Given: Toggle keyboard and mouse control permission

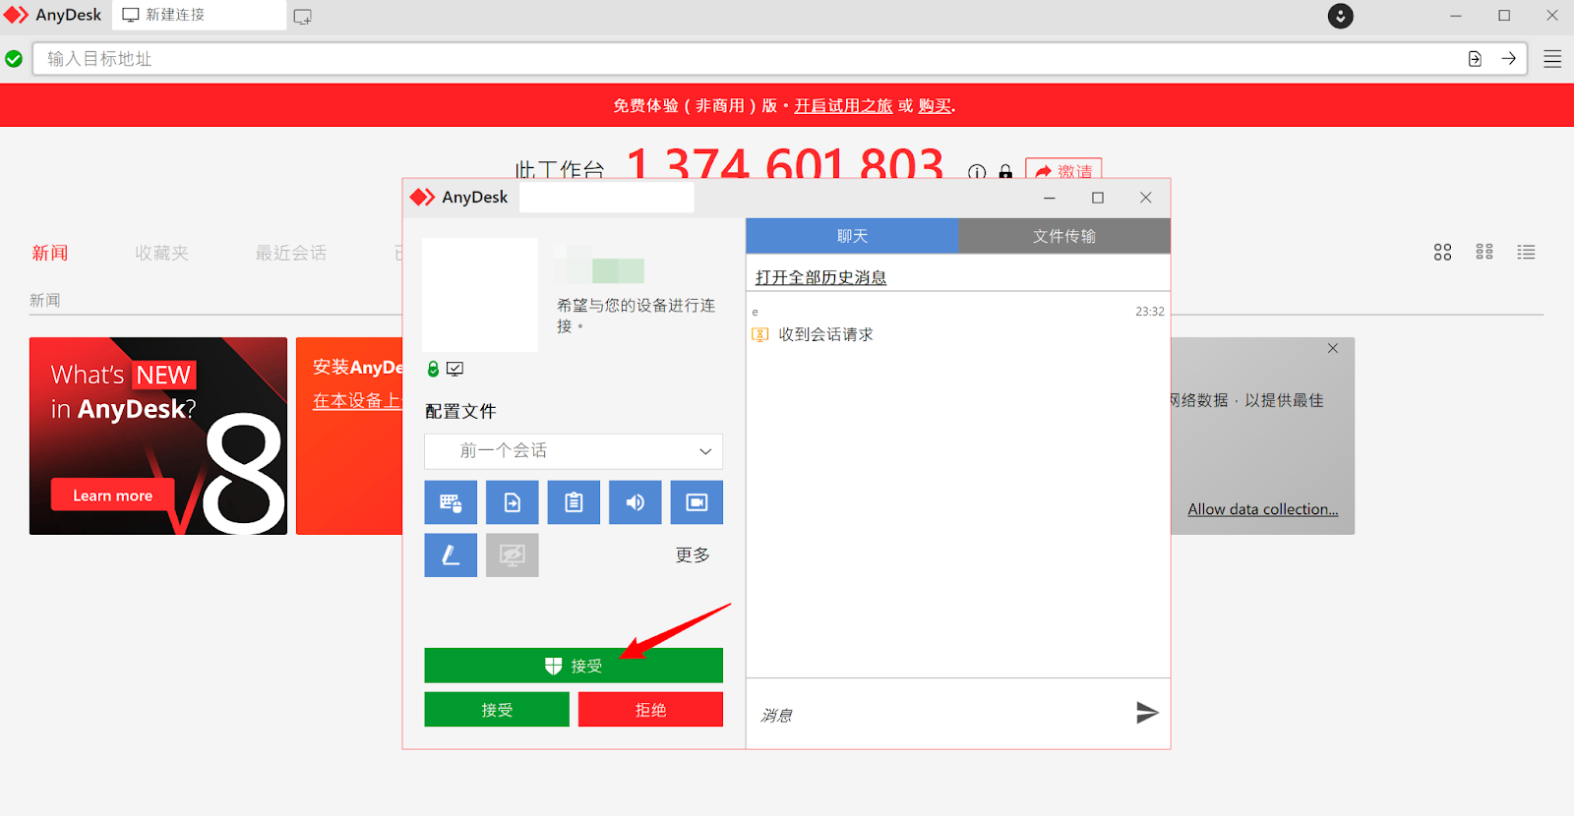Looking at the screenshot, I should [x=451, y=502].
